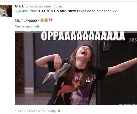
Task: Open the @WildGizibe mention
Action: 27,11
